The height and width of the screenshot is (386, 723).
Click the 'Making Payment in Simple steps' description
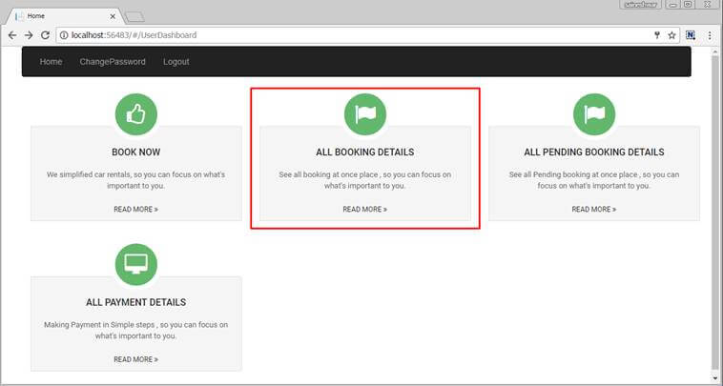click(x=136, y=331)
